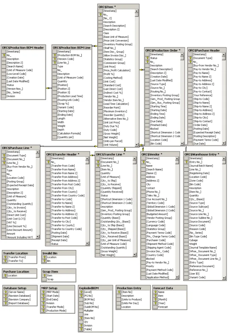Select key icon by Item in Scrap Item
This screenshot has height=334, width=228.
44,275
